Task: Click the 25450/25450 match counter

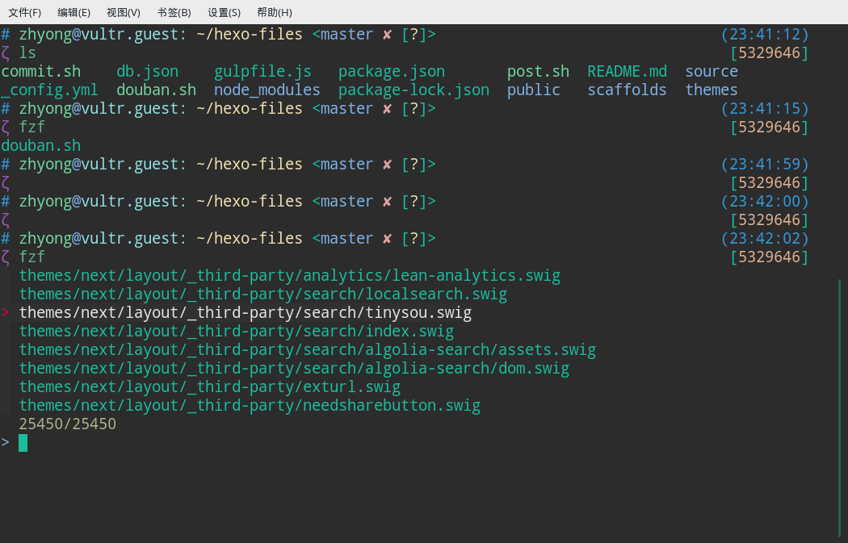Action: [x=68, y=424]
